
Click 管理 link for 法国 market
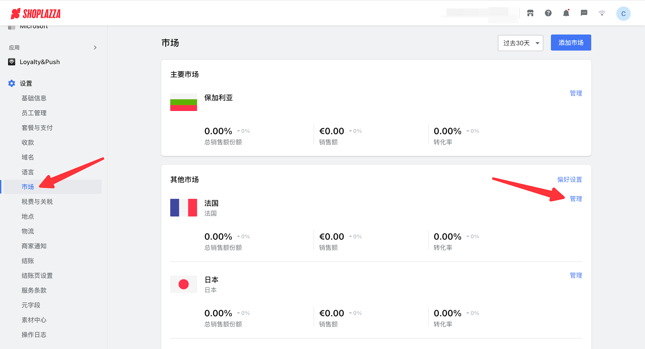tap(576, 199)
